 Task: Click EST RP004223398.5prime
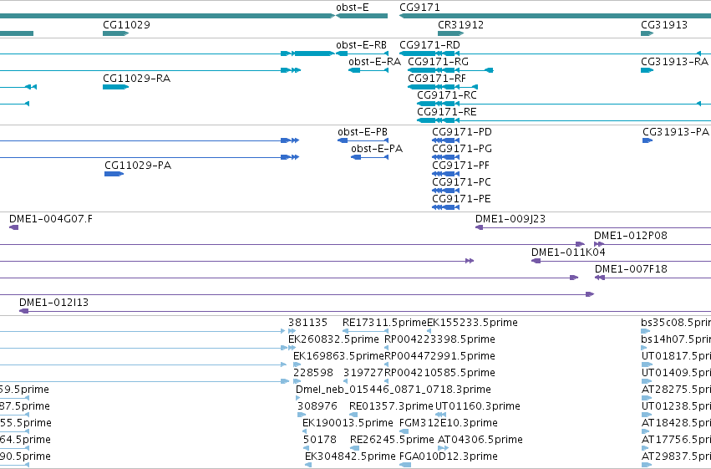(x=386, y=348)
